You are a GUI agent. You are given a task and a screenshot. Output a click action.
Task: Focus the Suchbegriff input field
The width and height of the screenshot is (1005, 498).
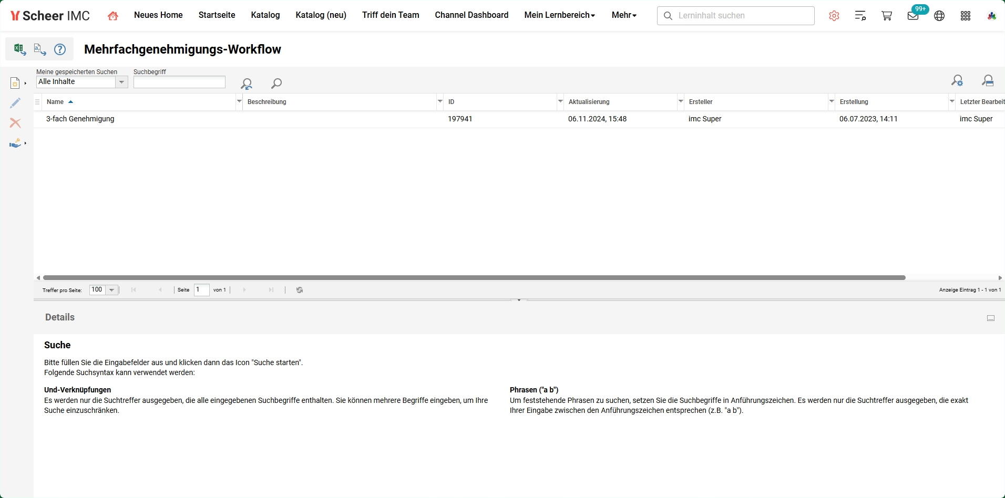179,82
